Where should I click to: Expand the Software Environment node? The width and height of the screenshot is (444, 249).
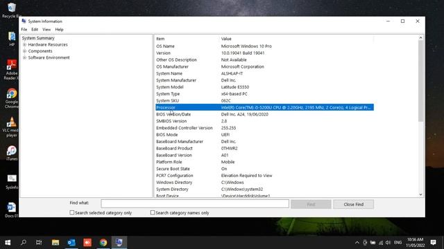click(x=25, y=57)
